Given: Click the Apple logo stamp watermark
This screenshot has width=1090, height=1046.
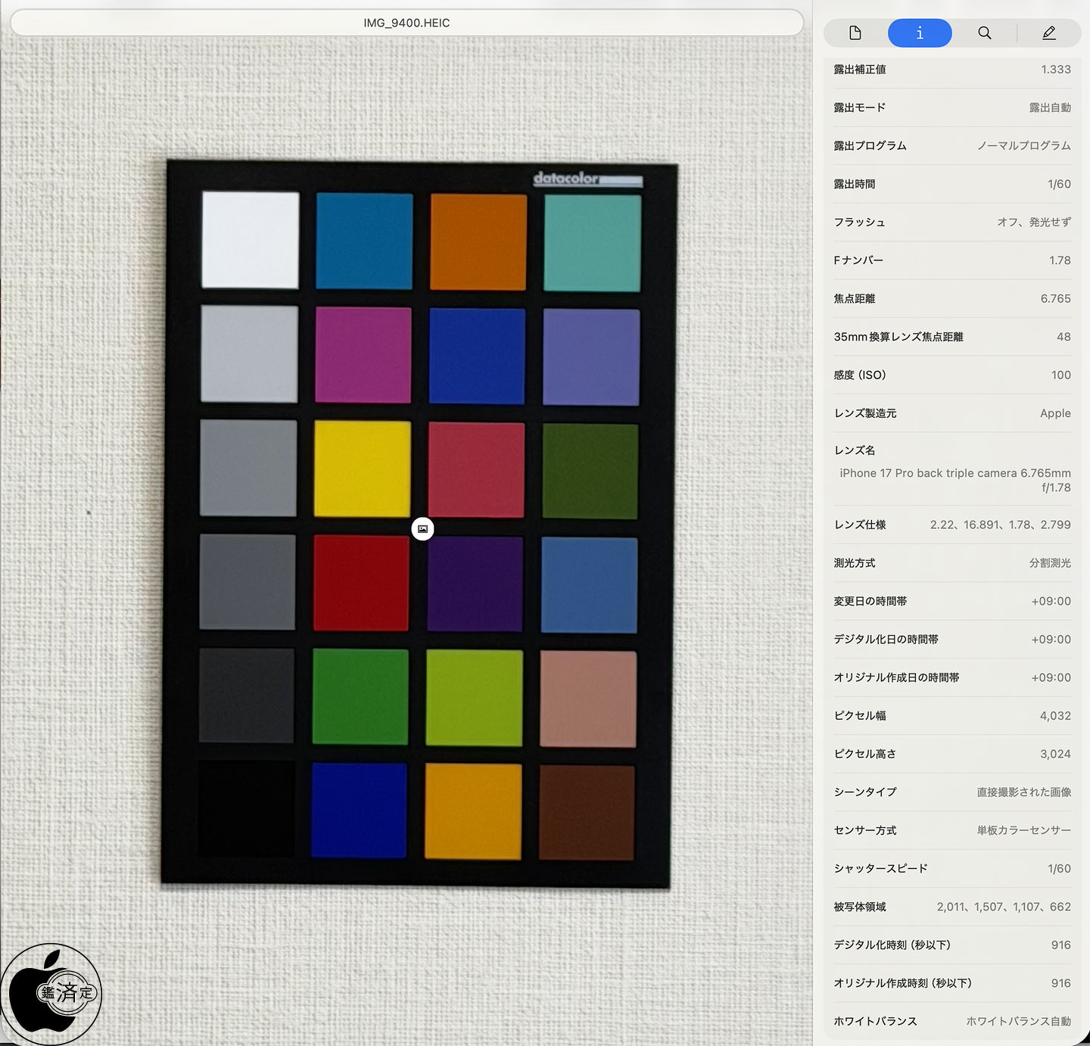Looking at the screenshot, I should click(51, 994).
